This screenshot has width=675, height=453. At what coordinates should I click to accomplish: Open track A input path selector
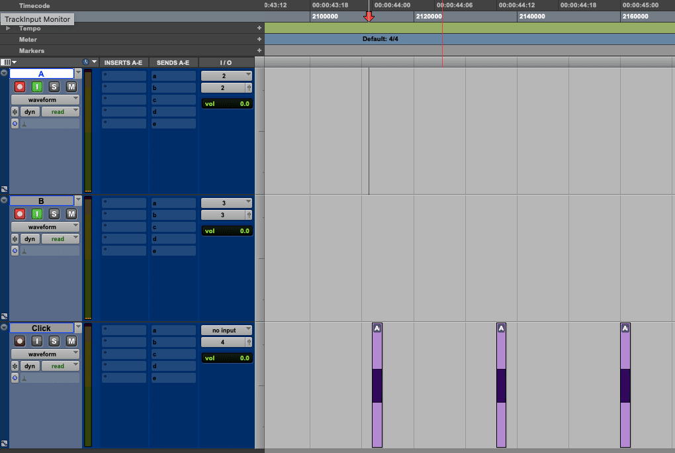tap(226, 76)
